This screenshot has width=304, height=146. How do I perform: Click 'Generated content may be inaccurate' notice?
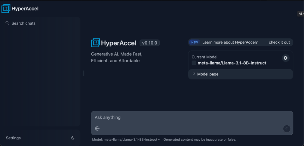tap(200, 140)
